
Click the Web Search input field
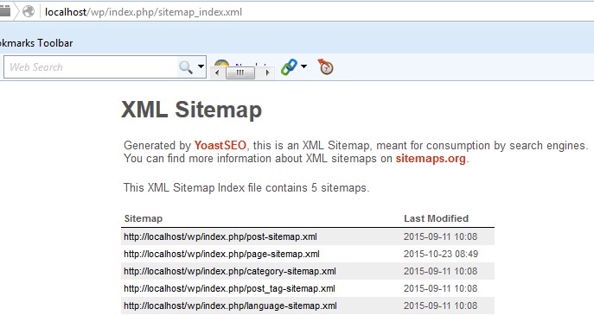point(90,67)
